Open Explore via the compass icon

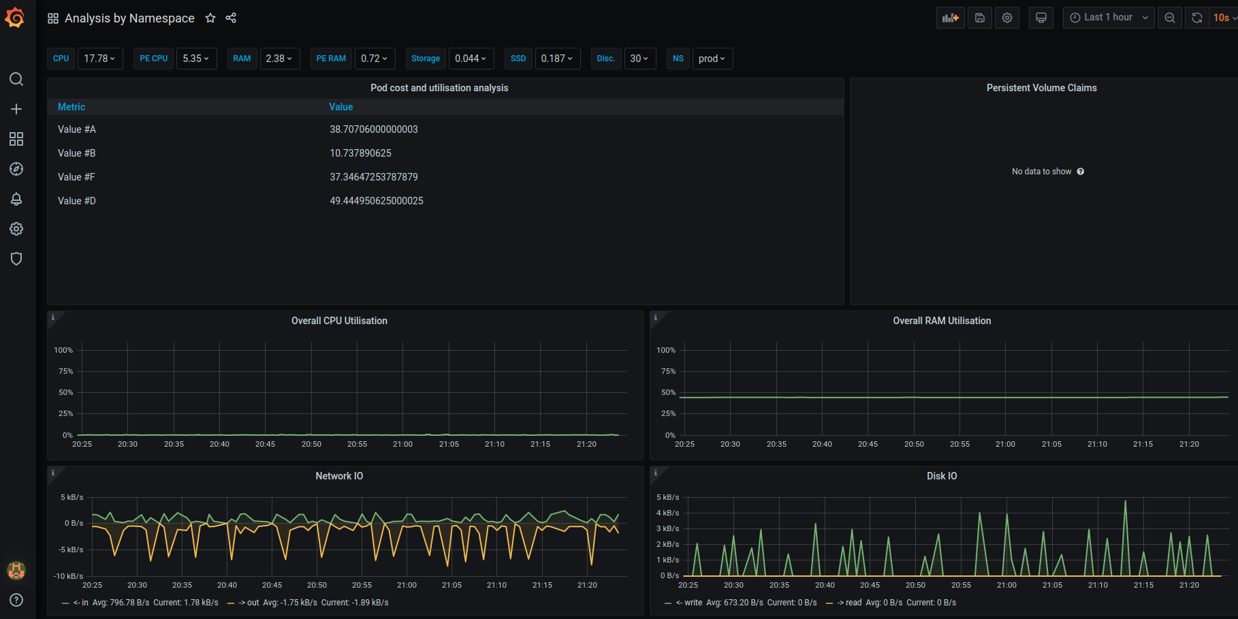16,169
